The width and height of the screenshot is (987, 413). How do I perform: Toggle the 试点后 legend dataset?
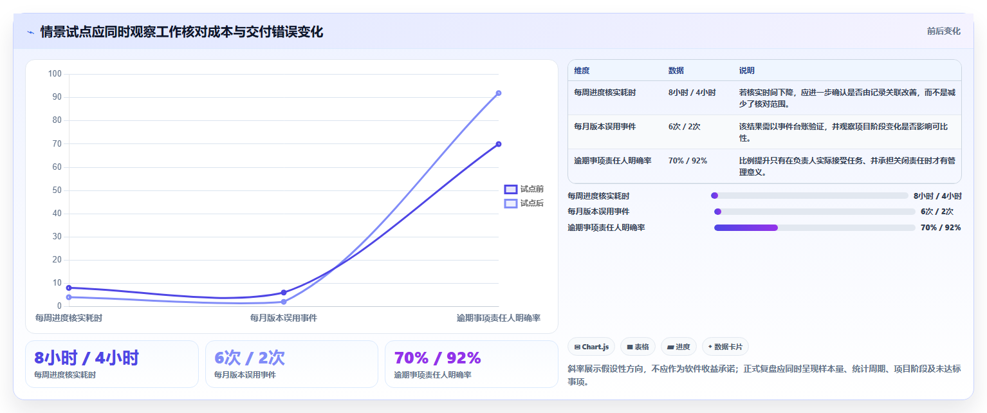[524, 203]
